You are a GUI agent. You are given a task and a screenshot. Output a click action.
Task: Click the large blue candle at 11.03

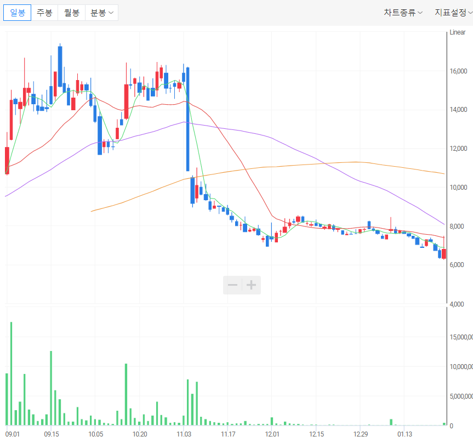[188, 119]
